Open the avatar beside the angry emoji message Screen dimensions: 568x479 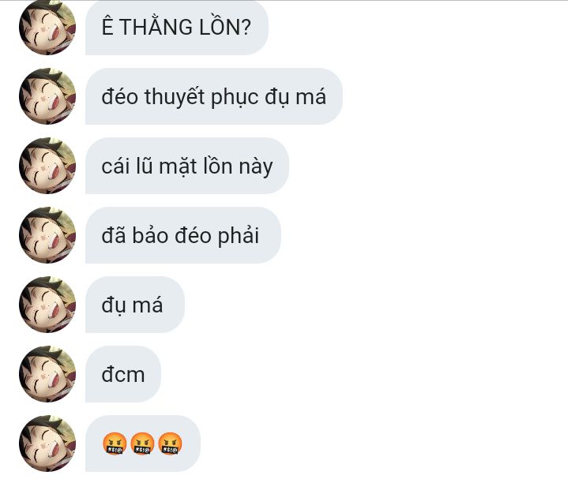[x=47, y=443]
